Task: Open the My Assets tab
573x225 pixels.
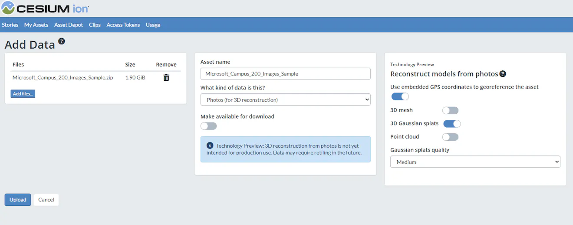Action: click(x=36, y=25)
